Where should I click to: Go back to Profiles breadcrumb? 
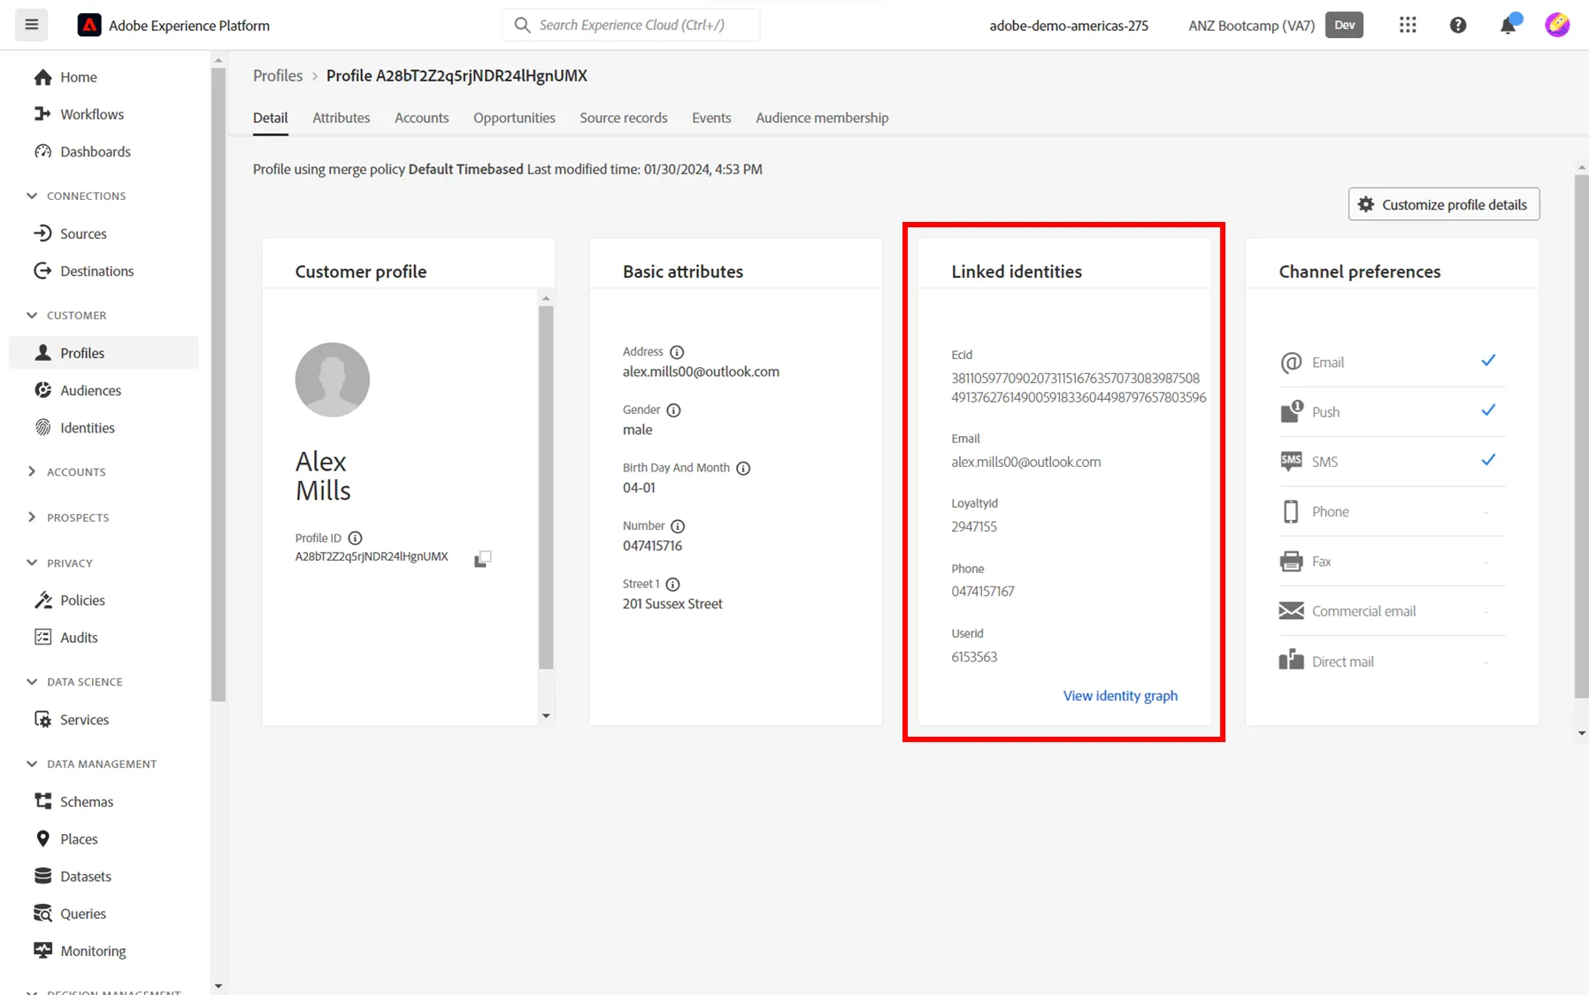click(278, 75)
